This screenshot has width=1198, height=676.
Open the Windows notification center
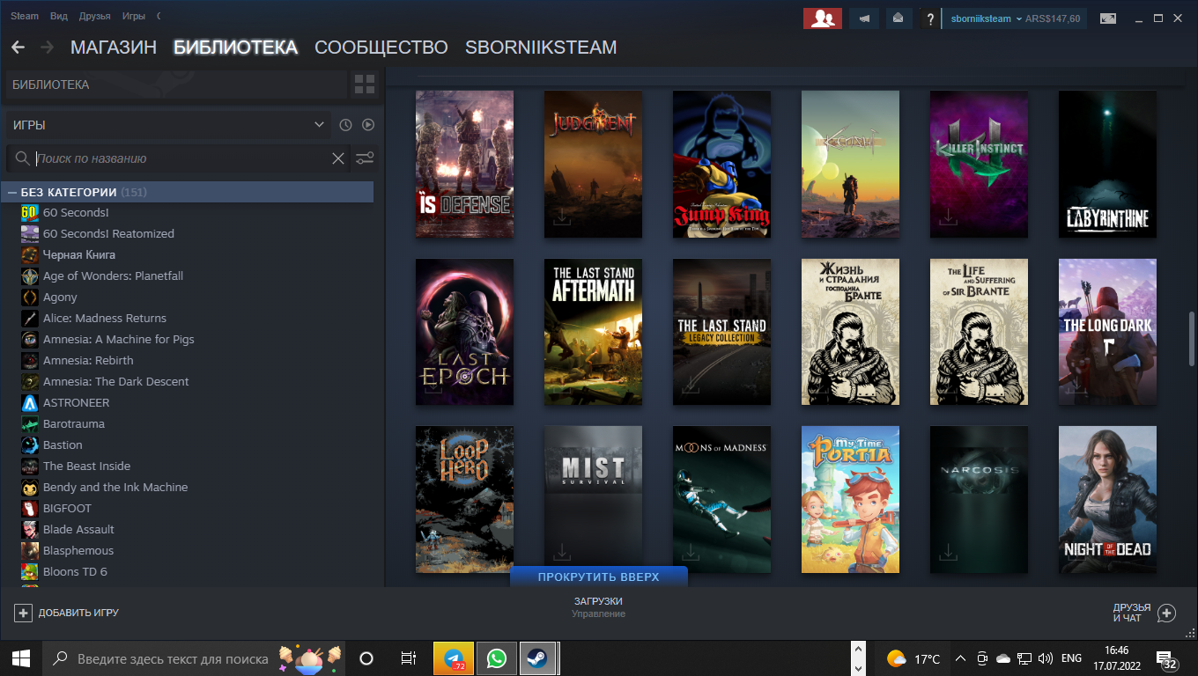pos(1167,658)
